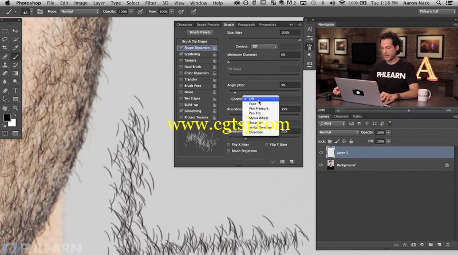The image size is (458, 255).
Task: Add a layer mask
Action: (x=413, y=245)
